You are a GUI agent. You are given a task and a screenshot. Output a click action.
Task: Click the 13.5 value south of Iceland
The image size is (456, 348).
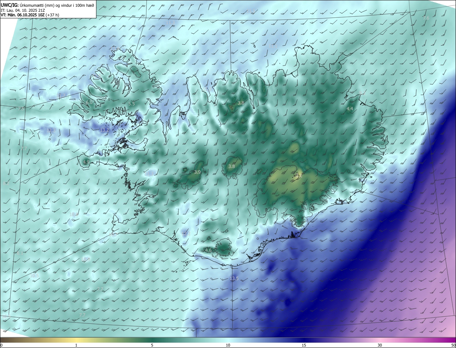(x=234, y=278)
